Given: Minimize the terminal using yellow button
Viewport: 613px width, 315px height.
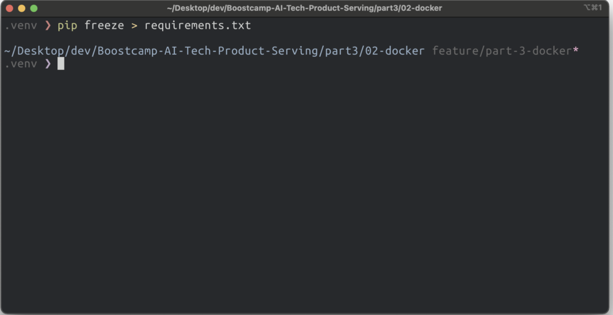Looking at the screenshot, I should pos(21,8).
